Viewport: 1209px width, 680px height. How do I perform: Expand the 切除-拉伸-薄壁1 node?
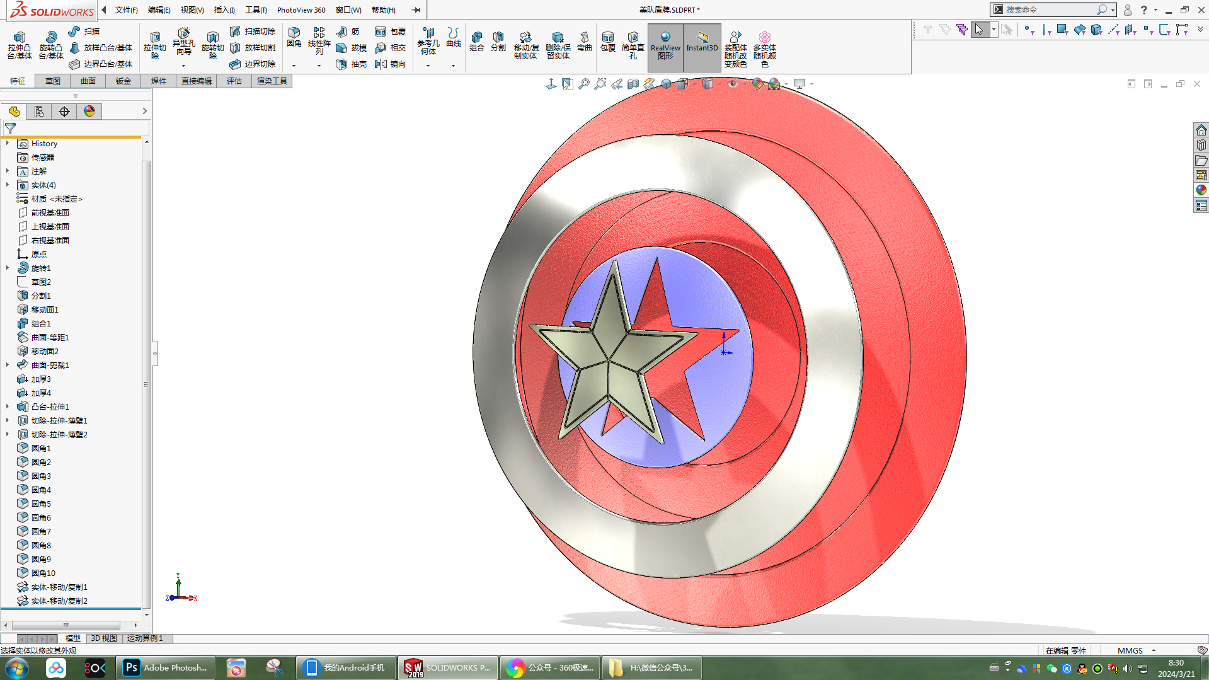8,421
